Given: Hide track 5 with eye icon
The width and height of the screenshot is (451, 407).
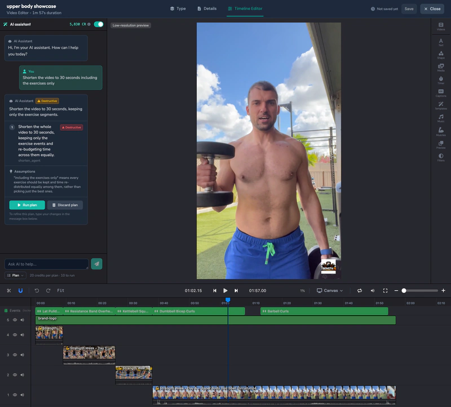Looking at the screenshot, I should point(15,320).
